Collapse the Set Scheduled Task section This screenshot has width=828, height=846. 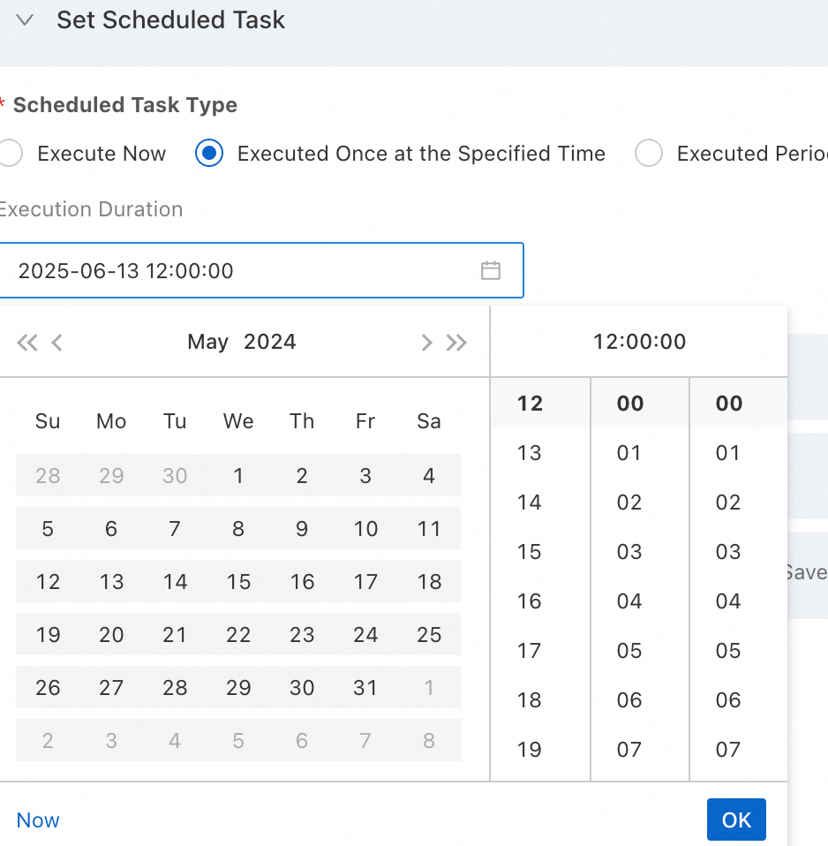click(x=25, y=20)
